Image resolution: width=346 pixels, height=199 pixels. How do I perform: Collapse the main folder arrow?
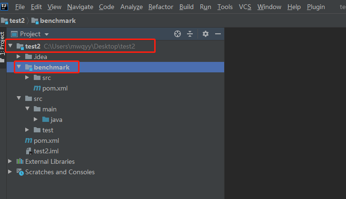click(x=27, y=109)
